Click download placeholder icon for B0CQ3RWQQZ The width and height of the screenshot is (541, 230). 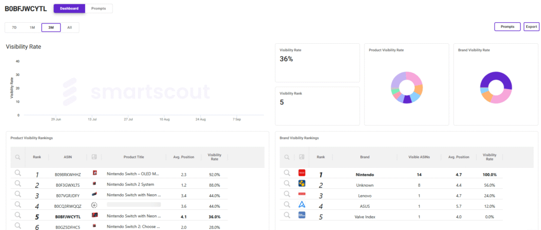(x=94, y=205)
